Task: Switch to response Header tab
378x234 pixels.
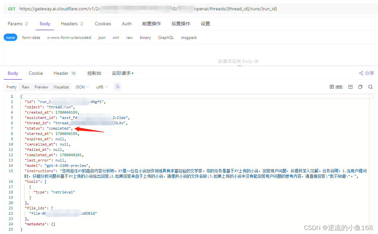Action: [64, 73]
